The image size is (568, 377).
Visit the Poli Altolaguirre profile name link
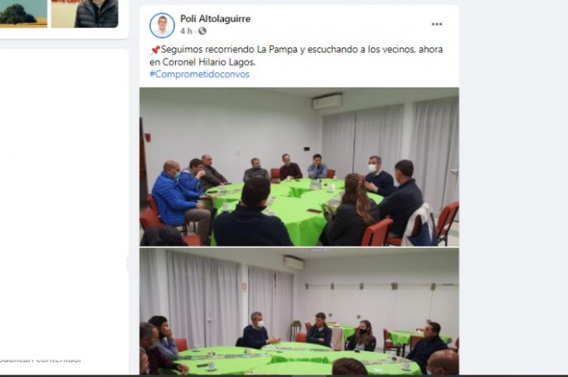(216, 19)
